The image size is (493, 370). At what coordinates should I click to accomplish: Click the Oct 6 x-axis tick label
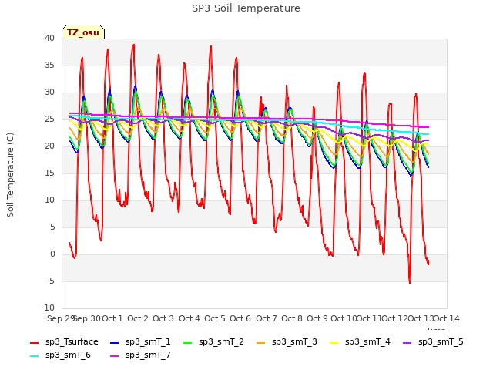(x=240, y=318)
